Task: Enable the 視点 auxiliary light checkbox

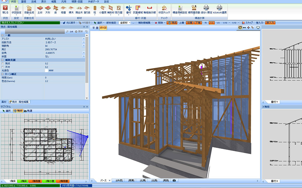Action: pyautogui.click(x=3, y=64)
